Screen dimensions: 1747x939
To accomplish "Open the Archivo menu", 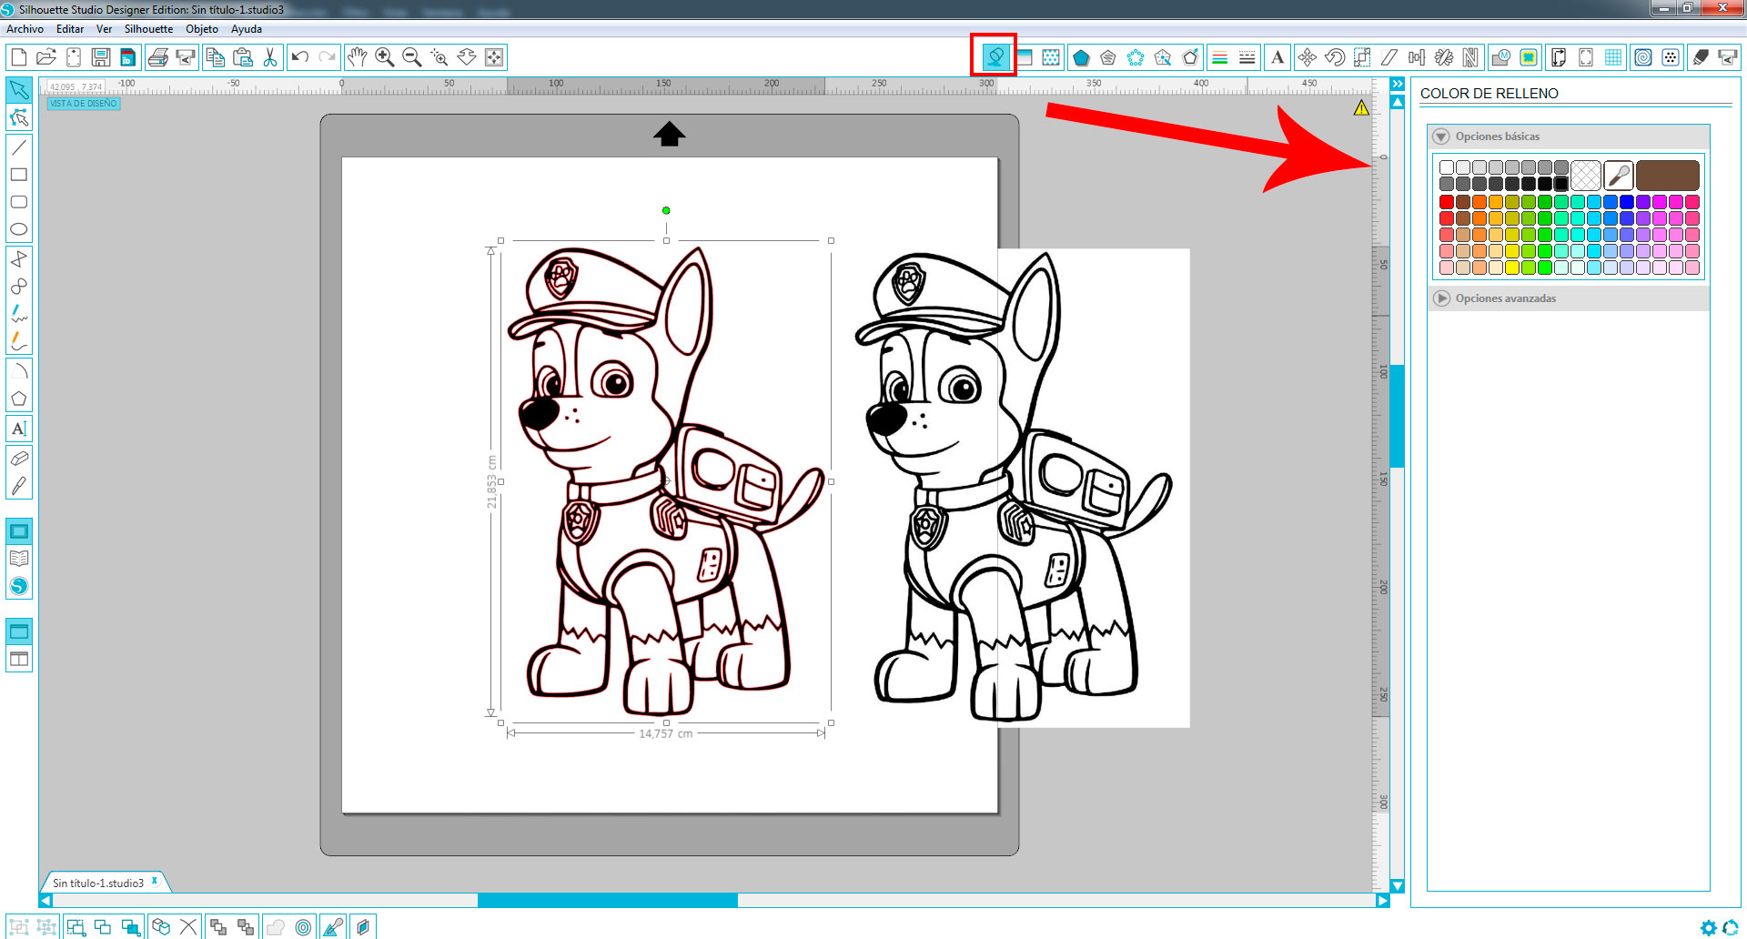I will click(25, 29).
